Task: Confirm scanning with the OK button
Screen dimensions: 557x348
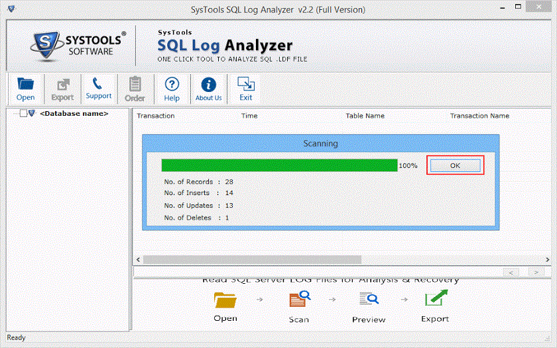Action: [455, 165]
